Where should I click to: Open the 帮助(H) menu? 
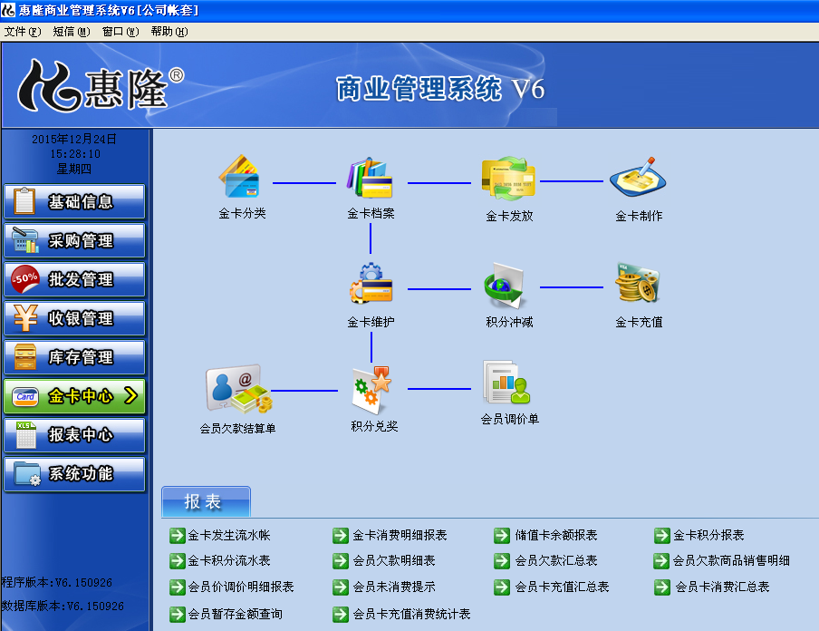tap(169, 32)
